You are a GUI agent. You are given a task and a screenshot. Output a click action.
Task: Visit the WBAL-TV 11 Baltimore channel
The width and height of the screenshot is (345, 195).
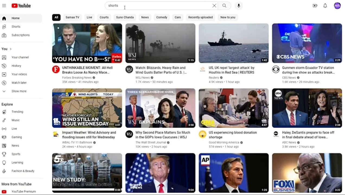tap(77, 142)
